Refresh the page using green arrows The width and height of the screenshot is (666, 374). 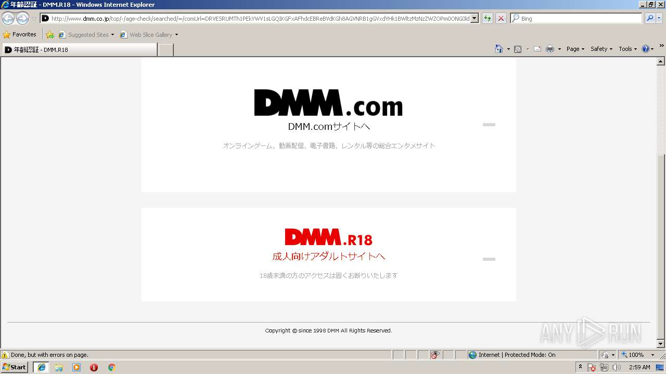click(x=488, y=19)
